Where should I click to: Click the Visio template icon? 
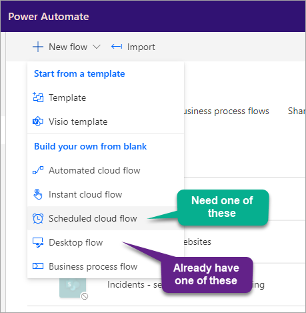38,121
